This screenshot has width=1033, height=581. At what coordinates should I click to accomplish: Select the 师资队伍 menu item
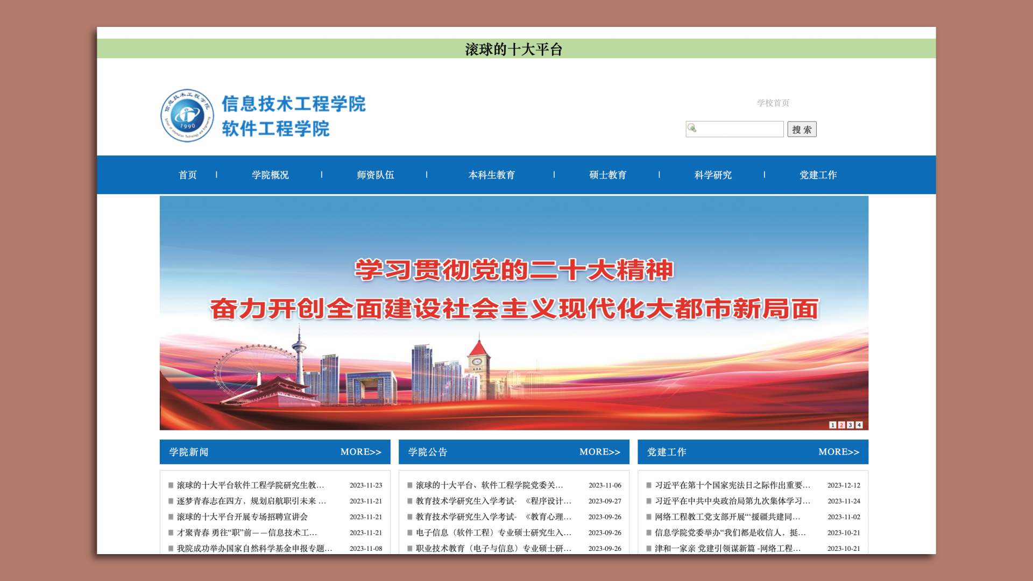(x=376, y=174)
